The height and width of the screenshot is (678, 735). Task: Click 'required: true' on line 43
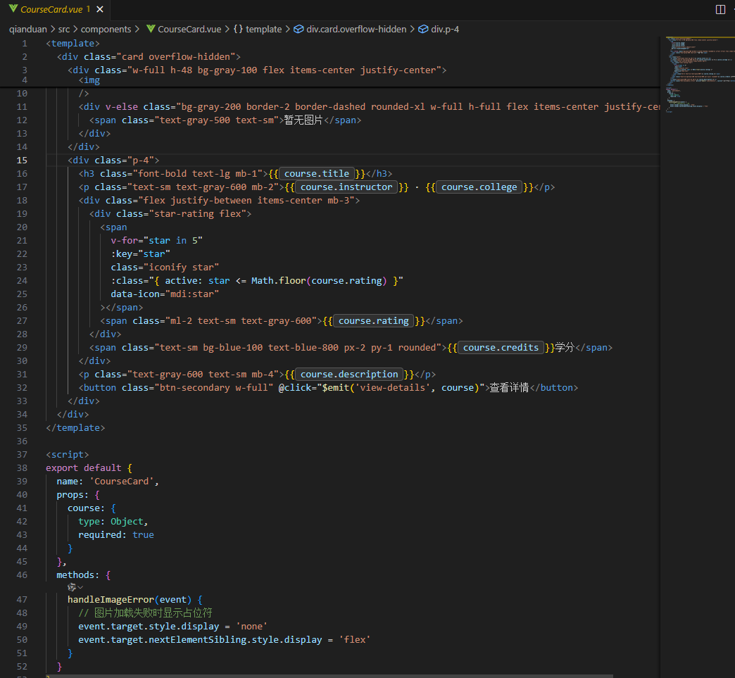115,535
